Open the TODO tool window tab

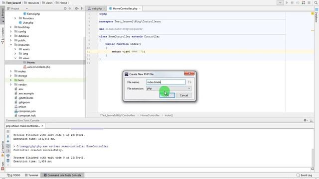(x=13, y=175)
